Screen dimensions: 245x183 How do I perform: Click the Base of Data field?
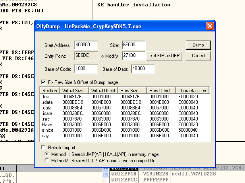pyautogui.click(x=143, y=69)
